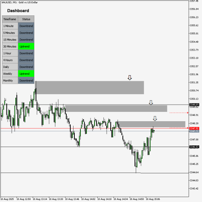Click the Dashboard title text
202x202 pixels.
(x=18, y=11)
